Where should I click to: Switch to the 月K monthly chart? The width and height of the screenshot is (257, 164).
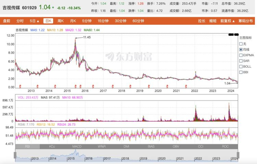click(73, 21)
